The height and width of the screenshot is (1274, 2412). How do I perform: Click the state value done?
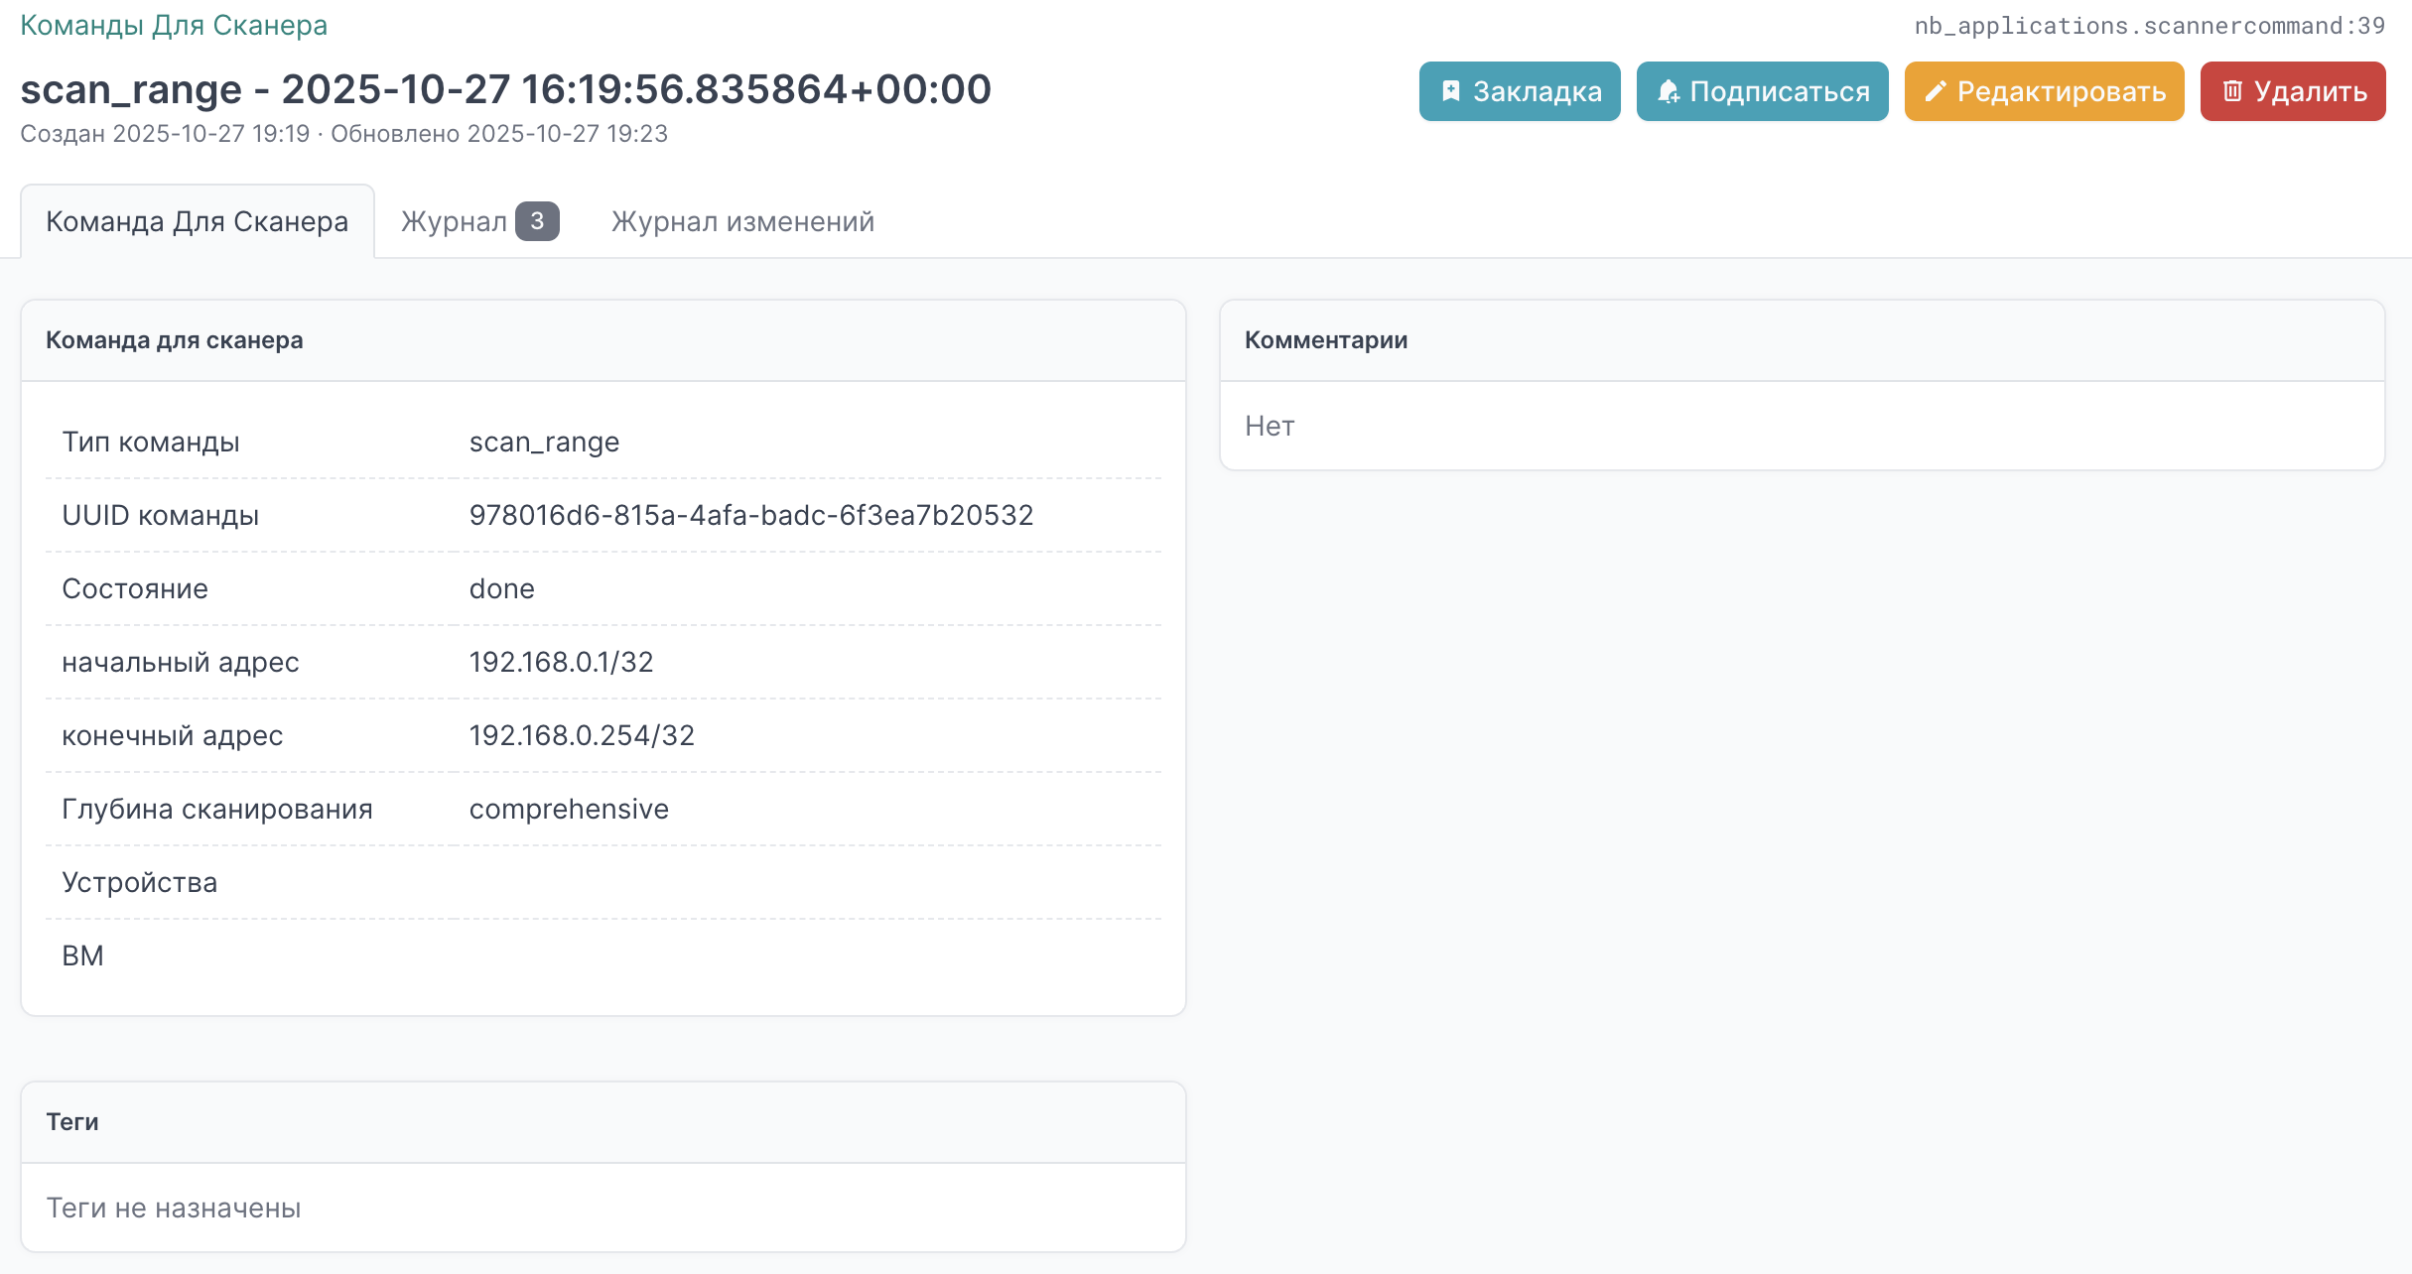point(501,588)
